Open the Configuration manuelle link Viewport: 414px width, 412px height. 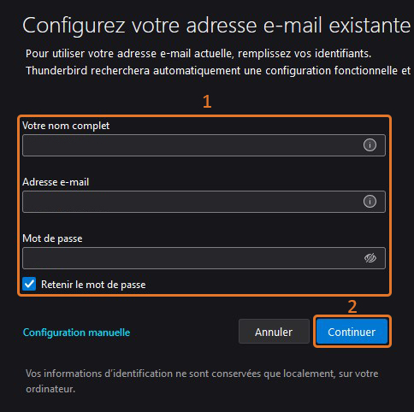point(76,333)
